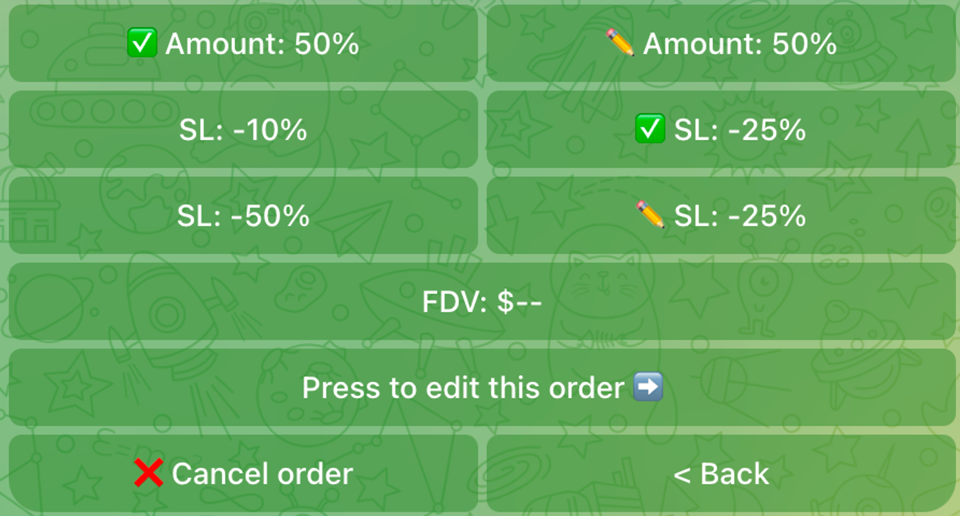
Task: Click the green checkmark beside SL: -25%
Action: click(650, 129)
